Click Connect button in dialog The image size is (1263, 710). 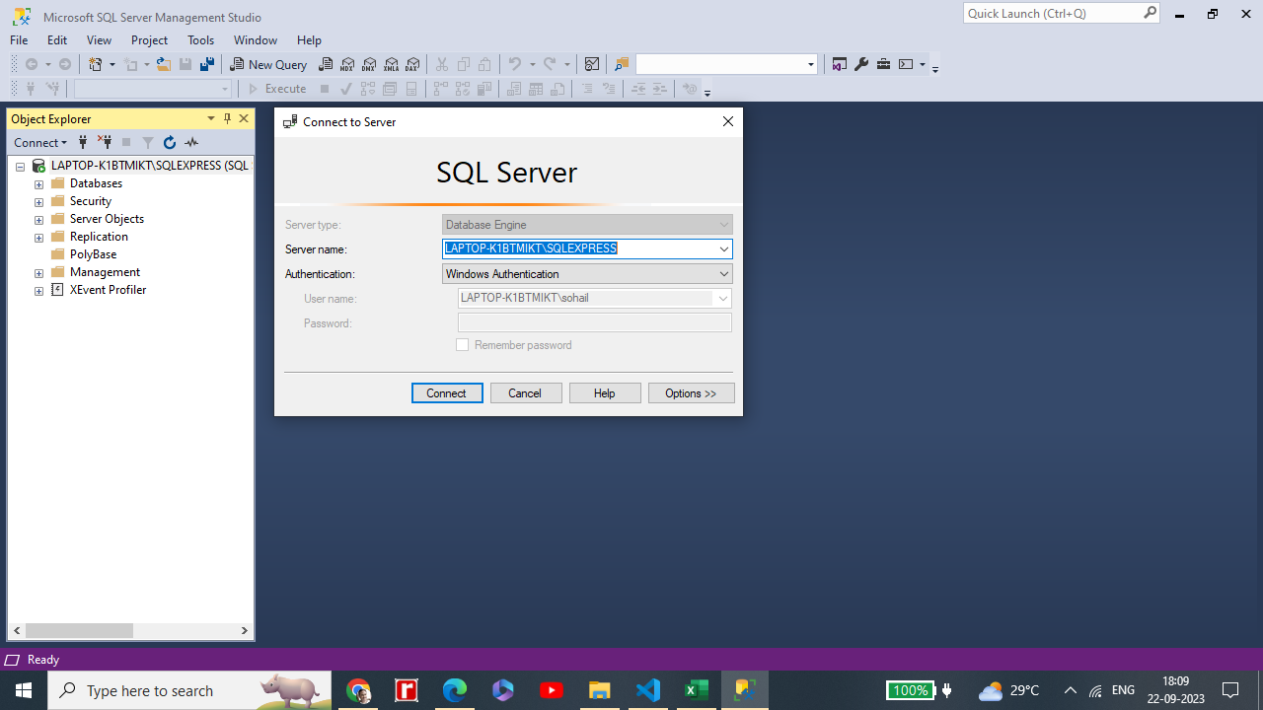point(447,393)
